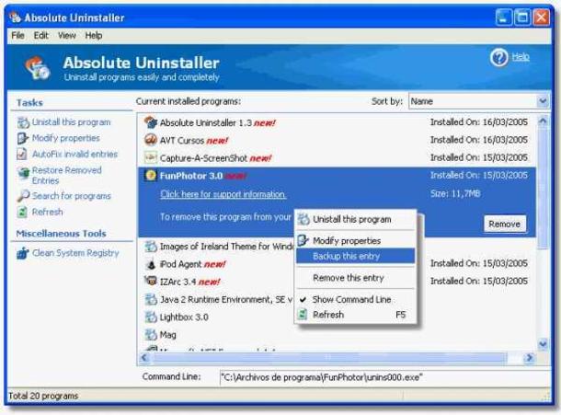
Task: Click the Modify properties icon in Tasks
Action: point(23,138)
